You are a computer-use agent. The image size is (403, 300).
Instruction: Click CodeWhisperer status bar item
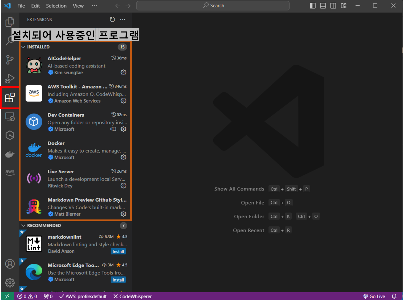pos(133,296)
